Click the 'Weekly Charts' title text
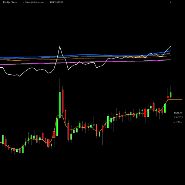This screenshot has height=185, width=185. 10,2
